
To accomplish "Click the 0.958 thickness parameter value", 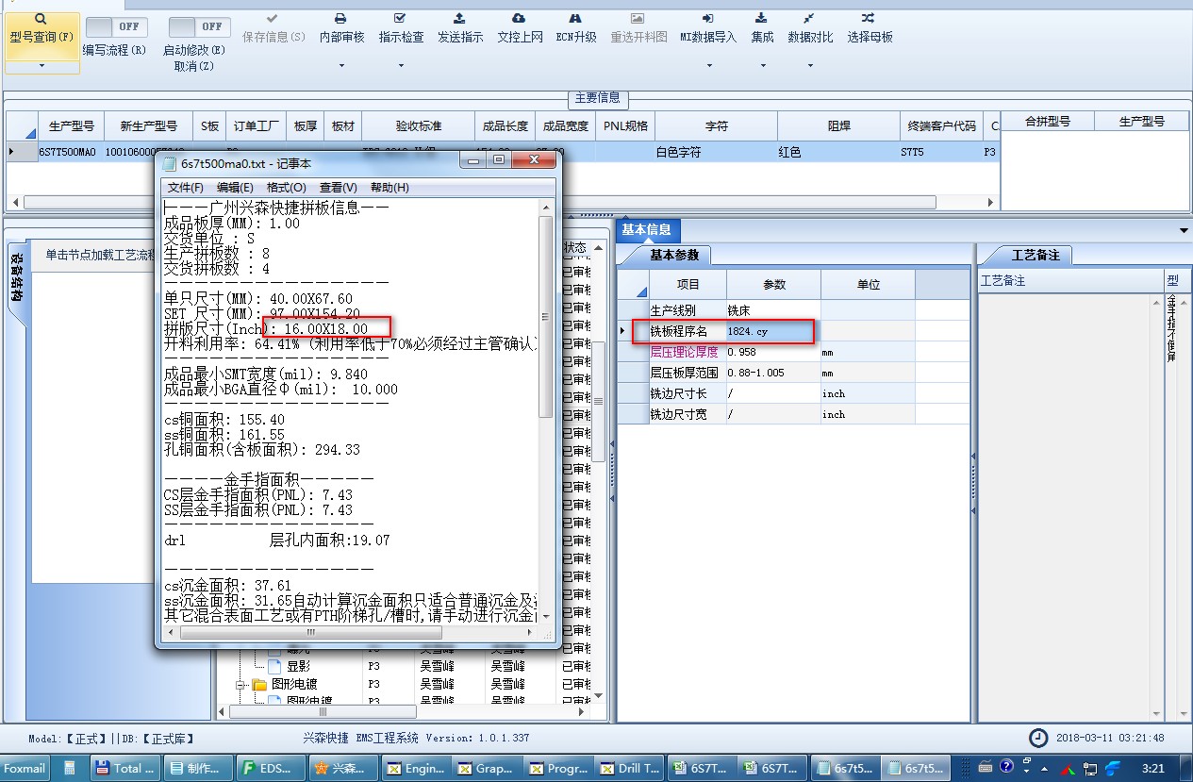I will [x=773, y=352].
